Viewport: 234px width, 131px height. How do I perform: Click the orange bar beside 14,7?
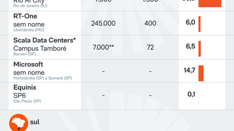click(201, 73)
